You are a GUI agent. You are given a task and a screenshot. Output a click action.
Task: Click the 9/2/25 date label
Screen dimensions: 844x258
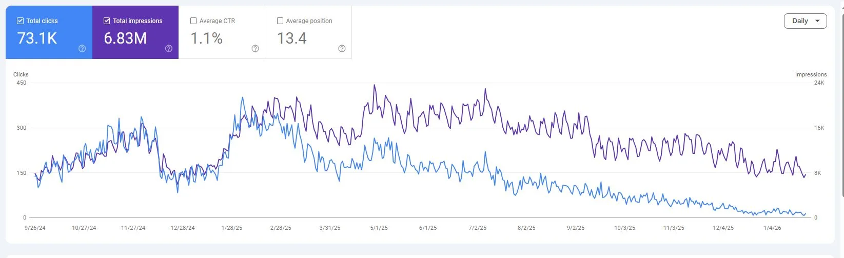(575, 228)
